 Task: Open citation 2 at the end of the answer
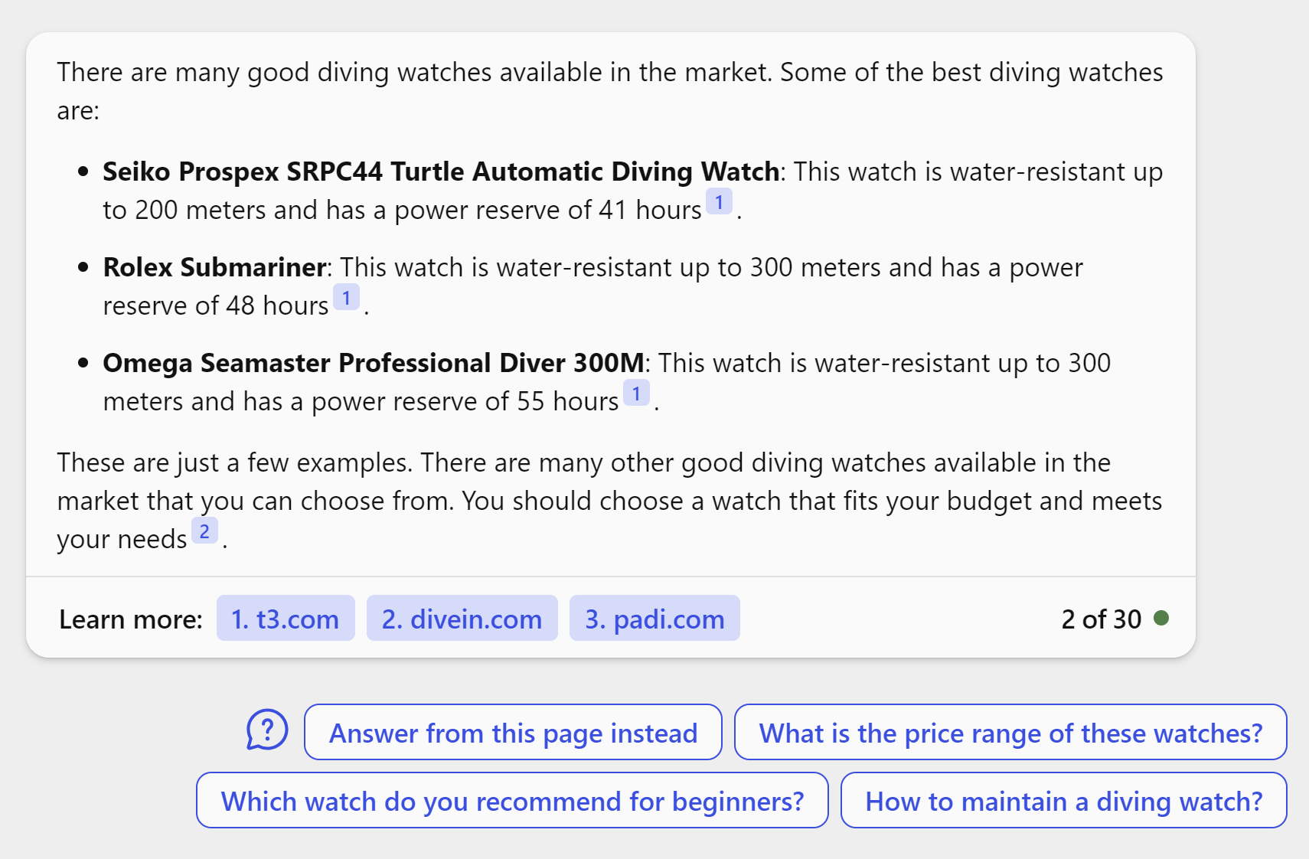click(204, 531)
